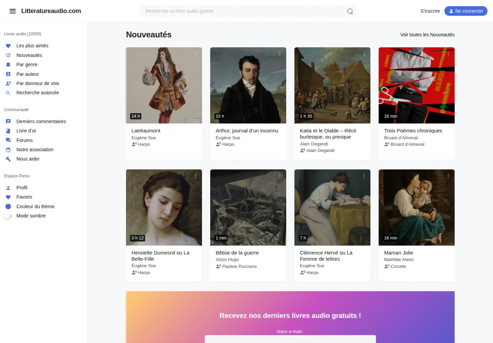
Task: Open the hamburger menu icon
Action: tap(13, 11)
